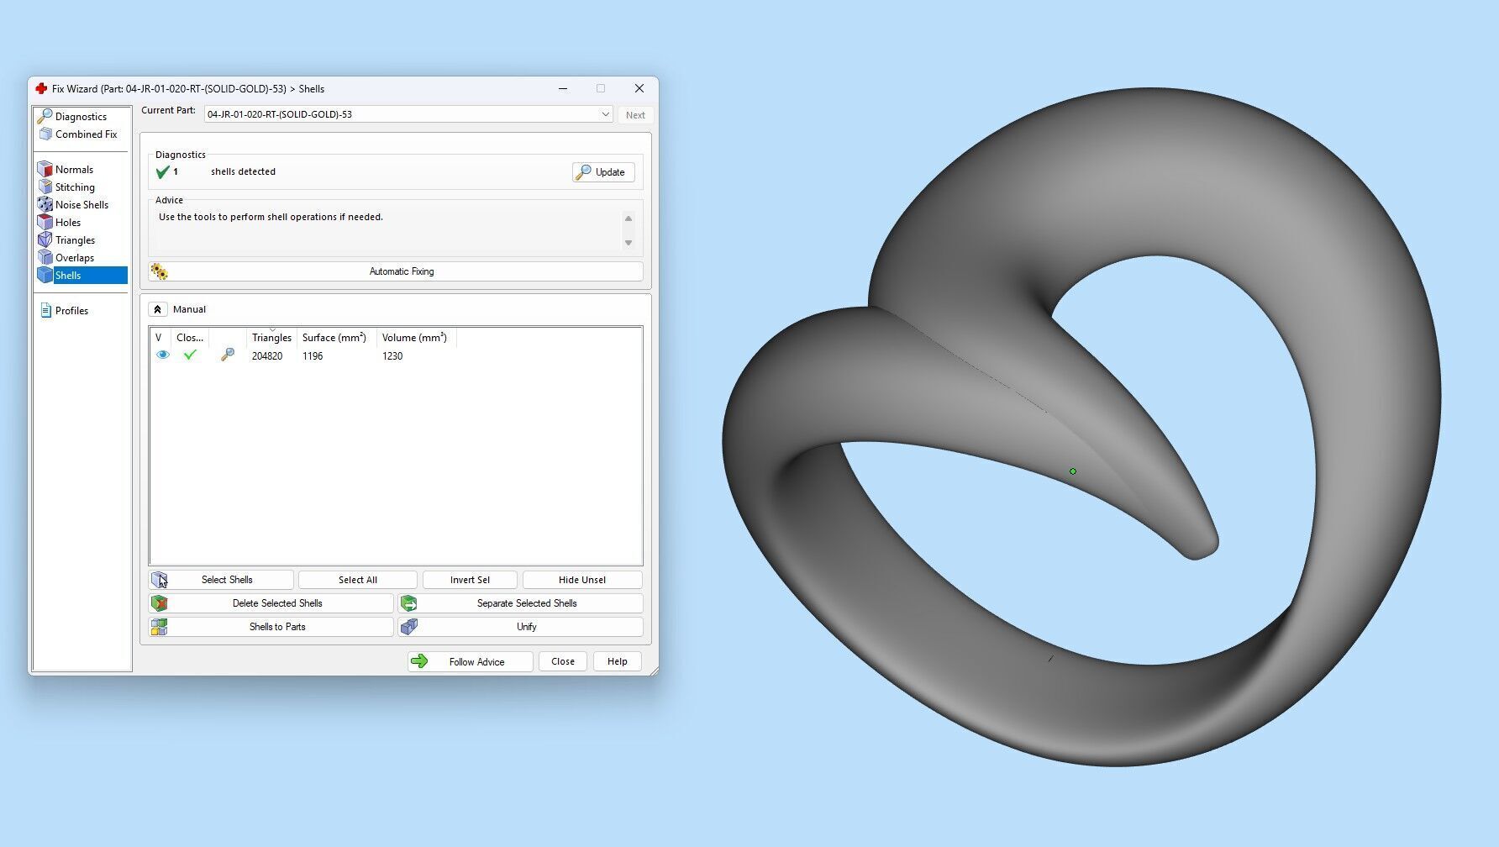Select the Combined Fix icon

tap(45, 134)
